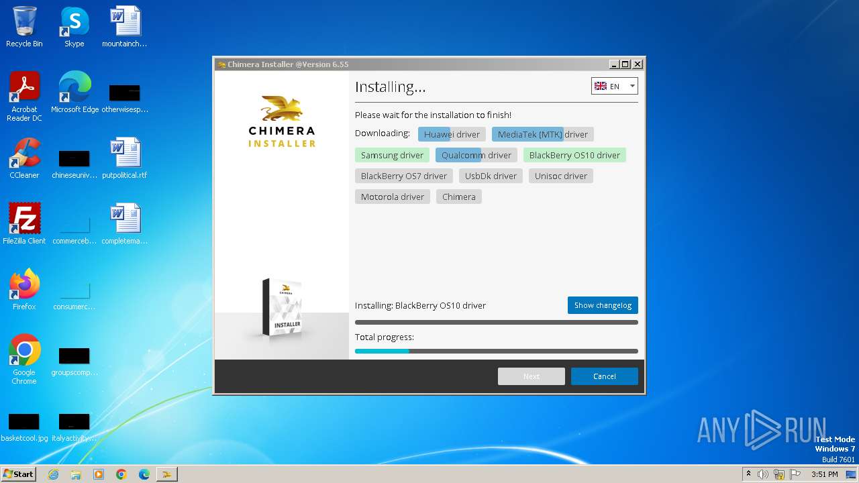This screenshot has width=859, height=483.
Task: Click the Cancel button
Action: coord(604,376)
